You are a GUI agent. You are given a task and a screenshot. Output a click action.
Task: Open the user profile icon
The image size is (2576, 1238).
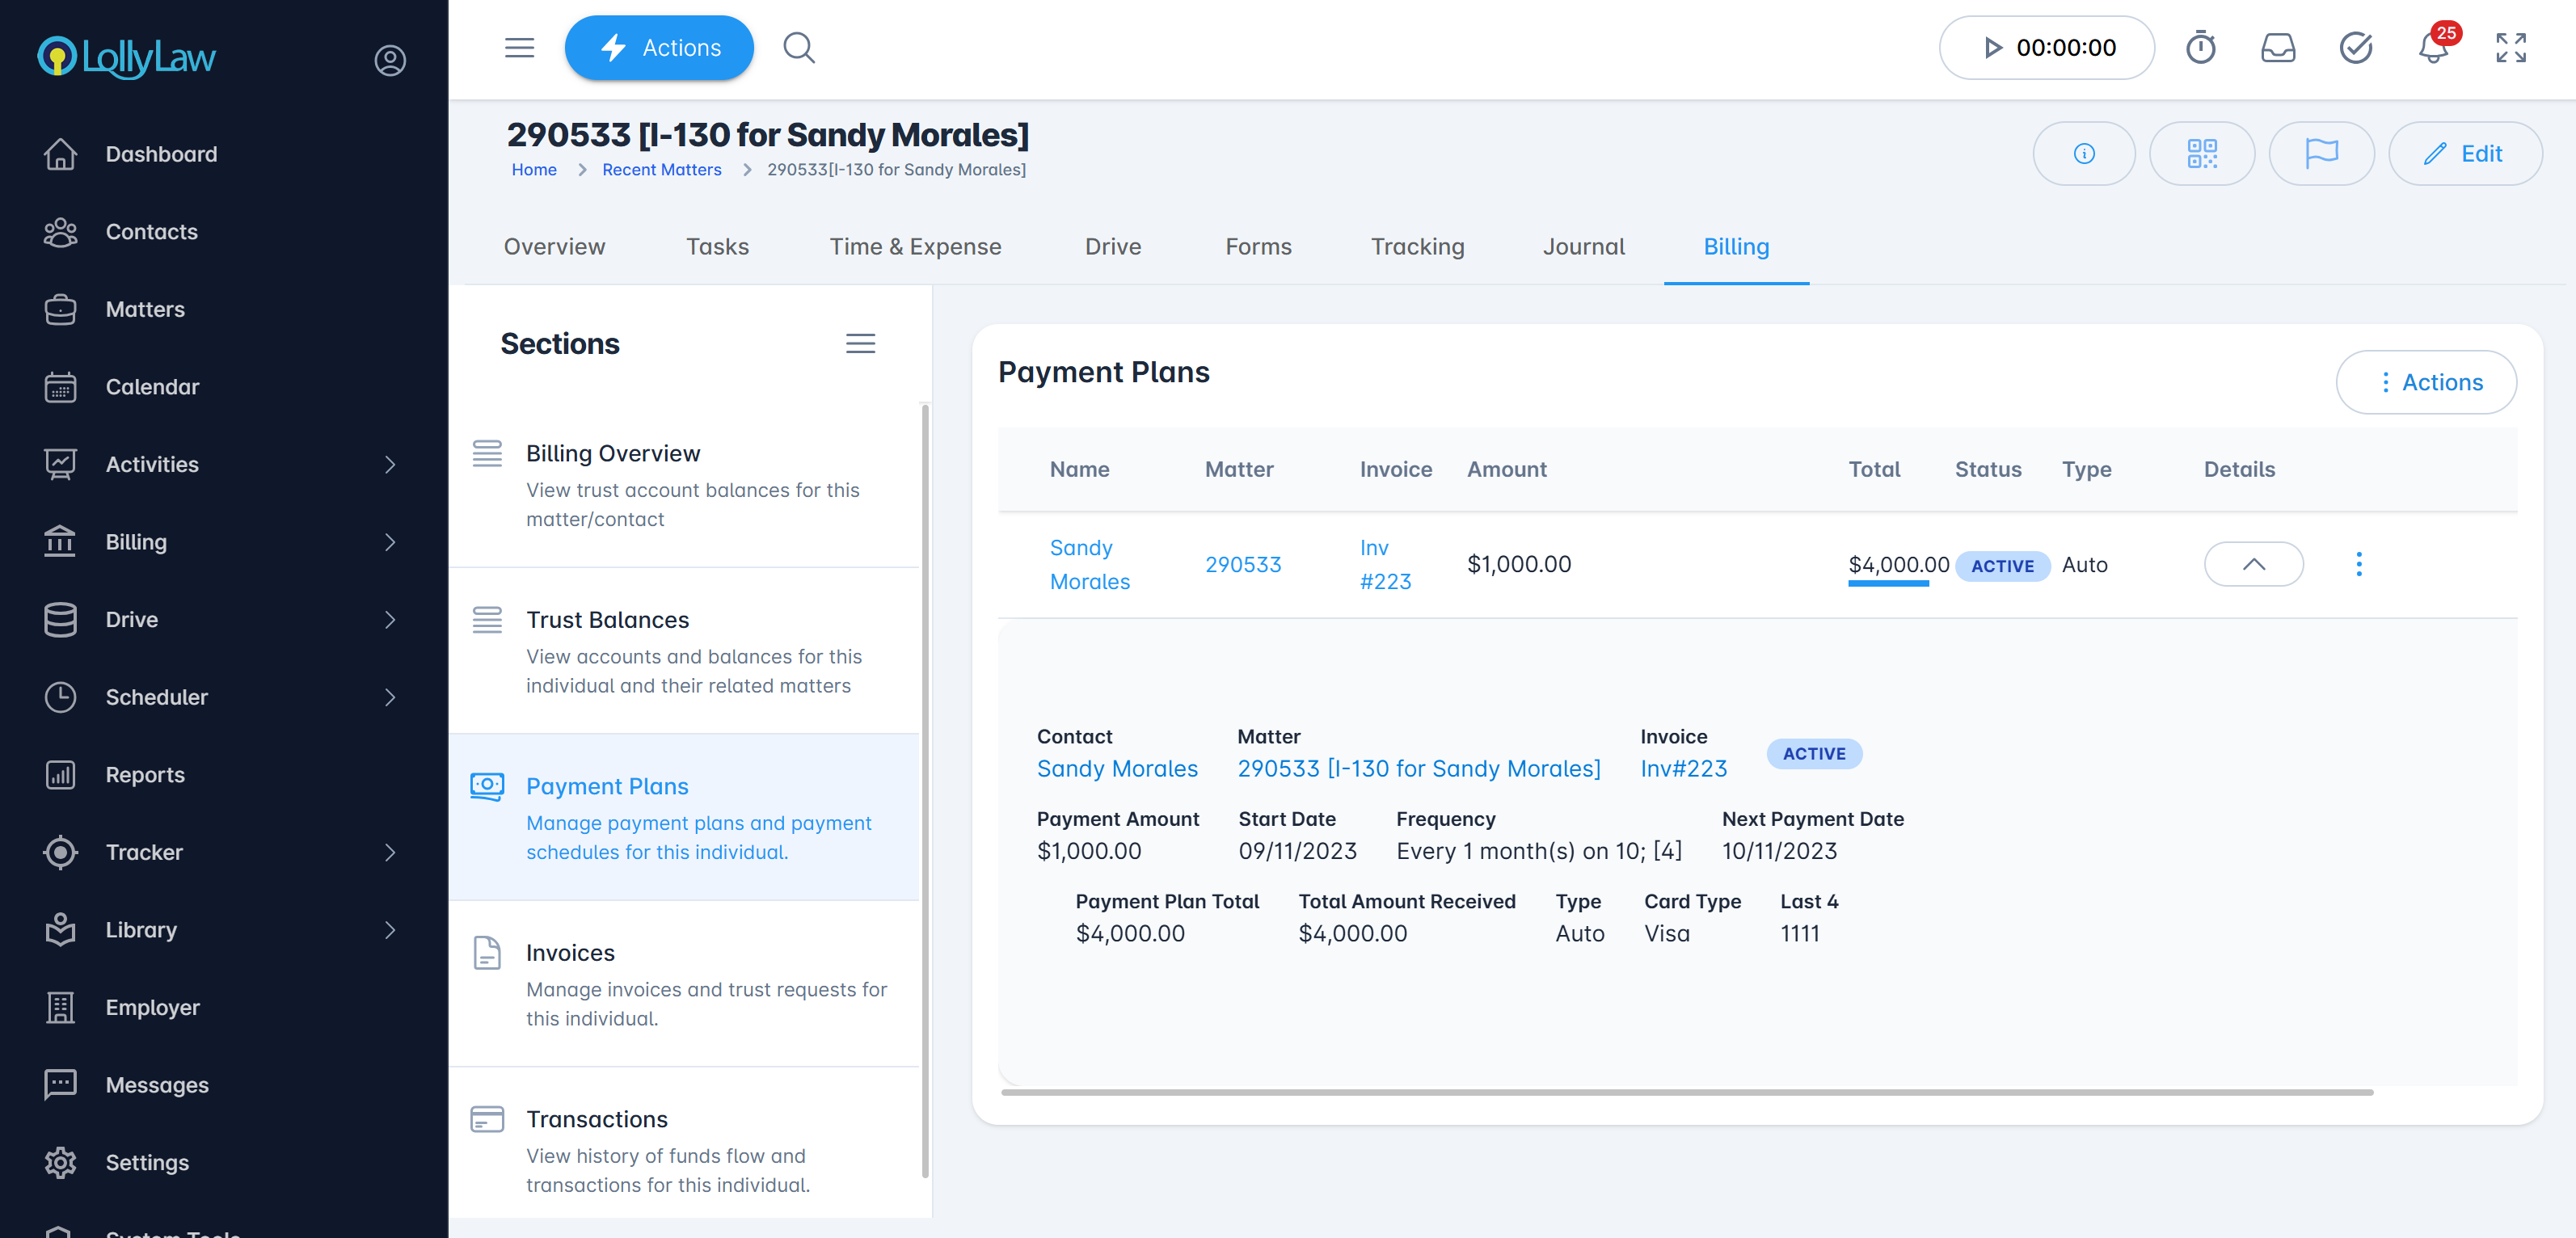[x=389, y=60]
